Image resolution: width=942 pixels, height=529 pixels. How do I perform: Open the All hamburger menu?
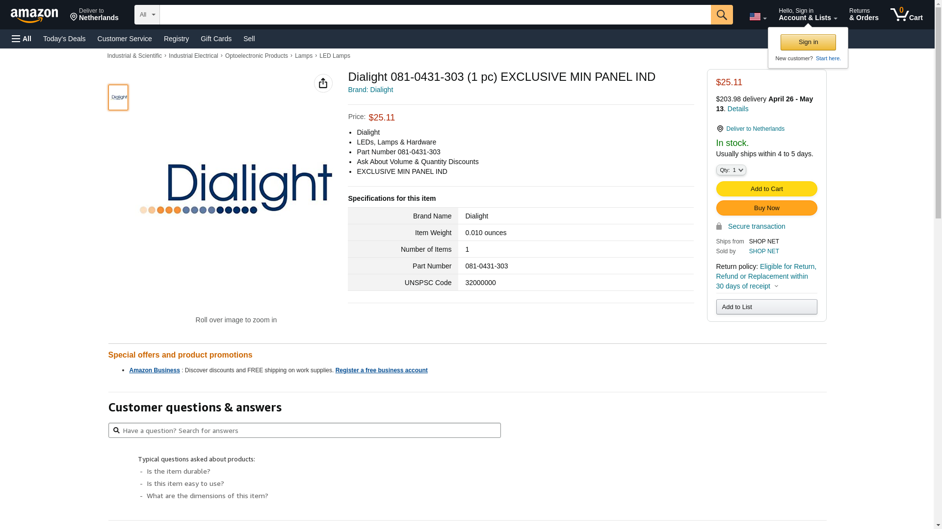pos(22,39)
